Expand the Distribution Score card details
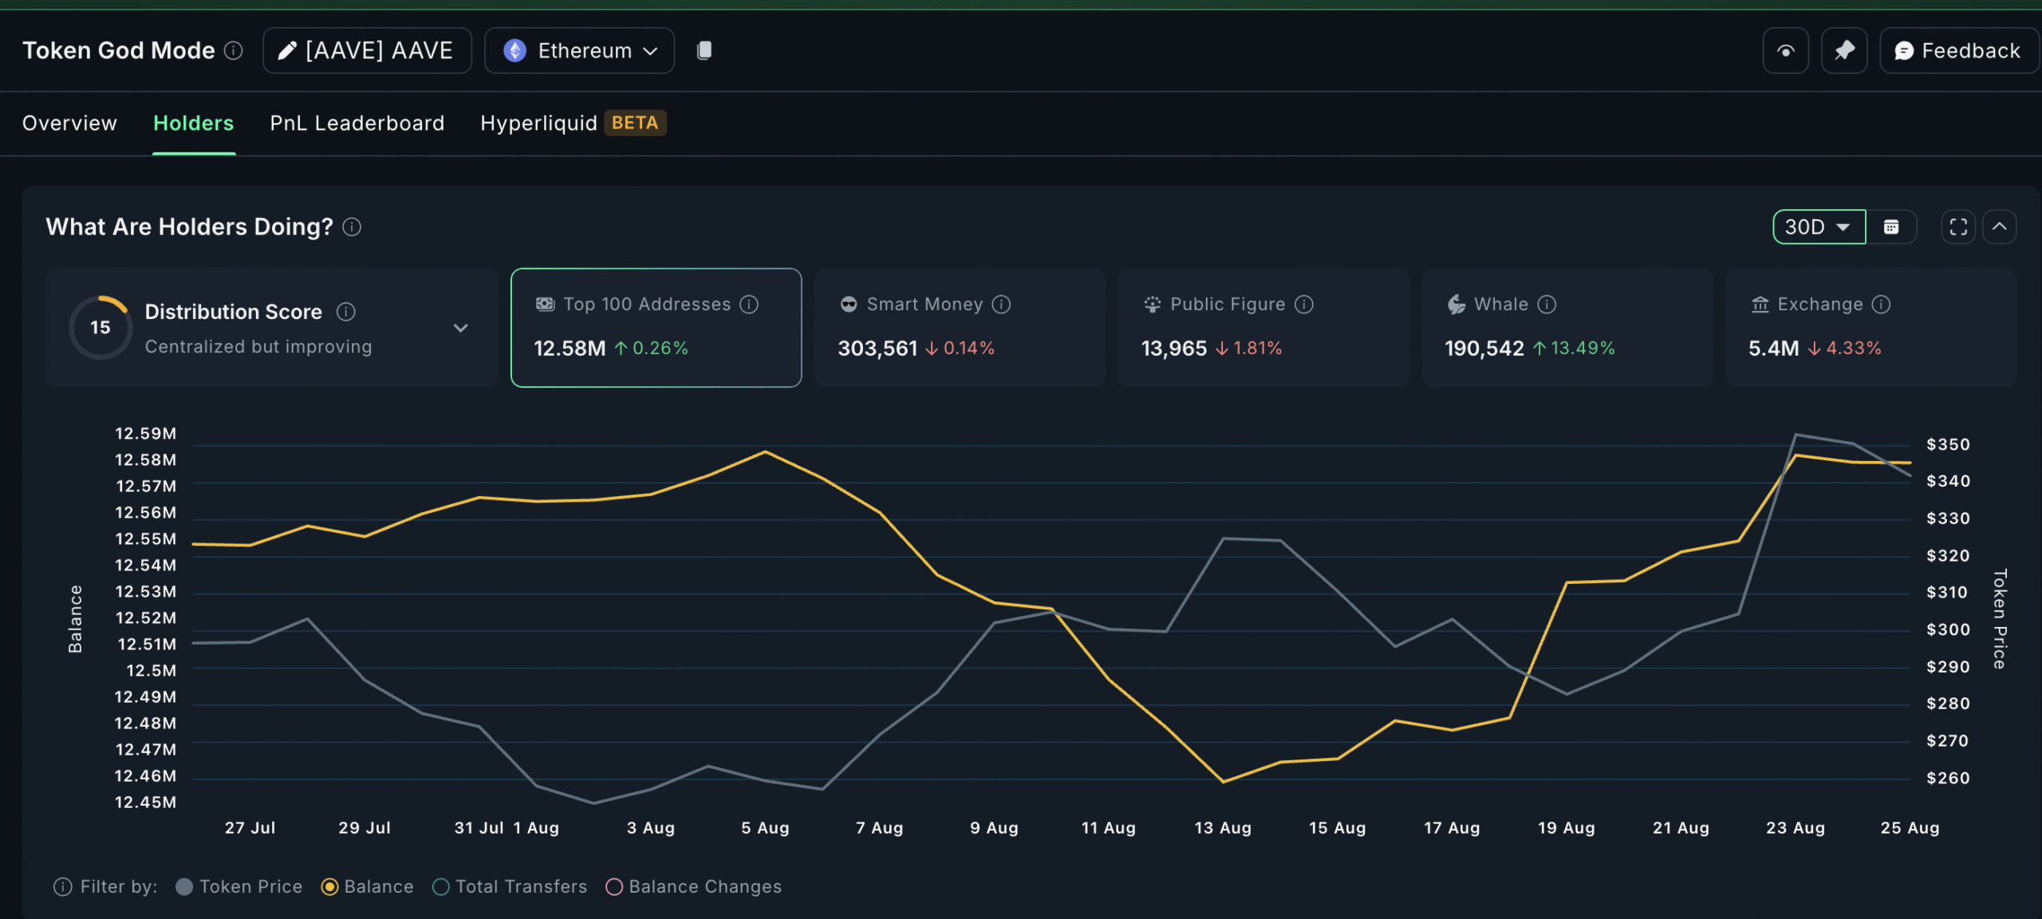This screenshot has height=919, width=2042. [x=461, y=327]
